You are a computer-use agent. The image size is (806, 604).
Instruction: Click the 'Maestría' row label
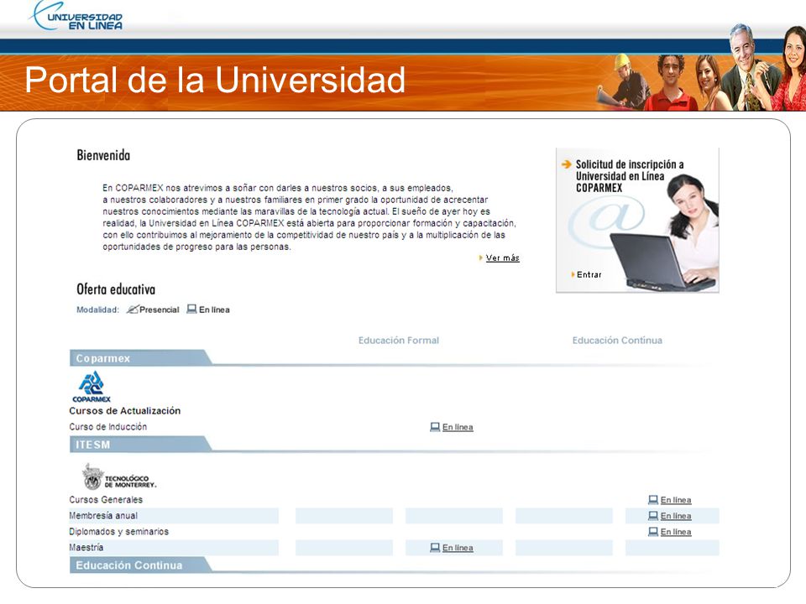click(86, 548)
